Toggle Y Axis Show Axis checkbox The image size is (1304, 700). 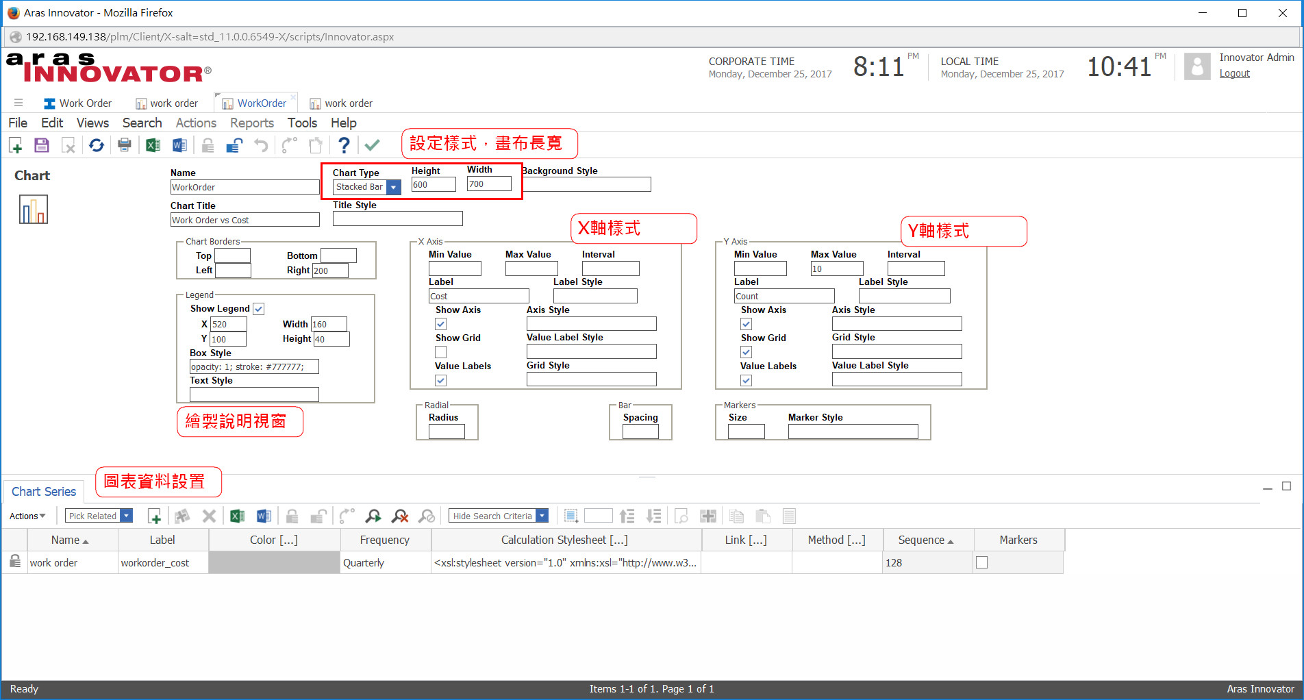click(746, 324)
